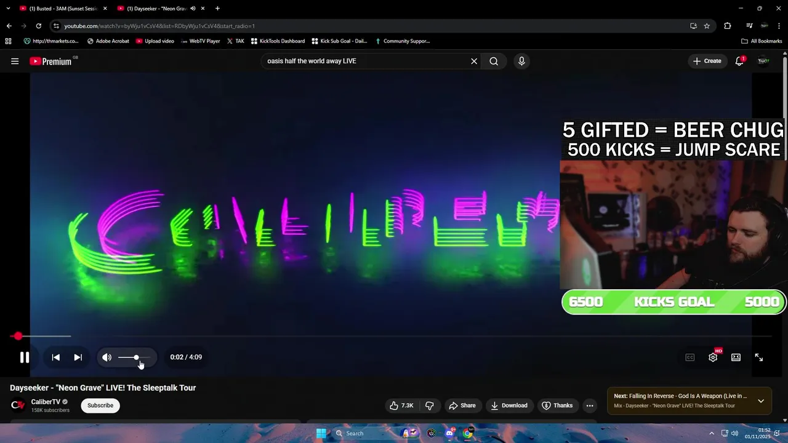The image size is (788, 443).
Task: Open the Community Support bookmark
Action: click(403, 41)
